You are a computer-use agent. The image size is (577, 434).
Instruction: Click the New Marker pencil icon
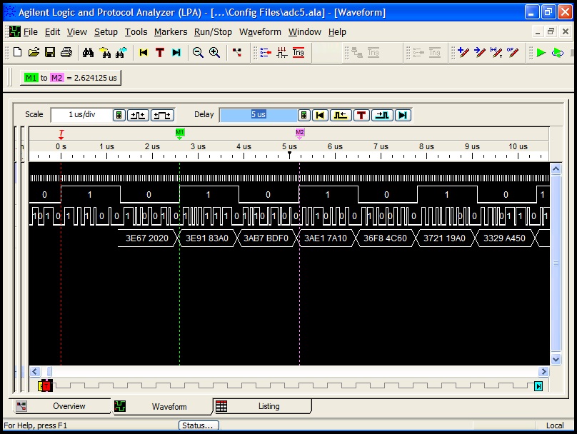(463, 52)
